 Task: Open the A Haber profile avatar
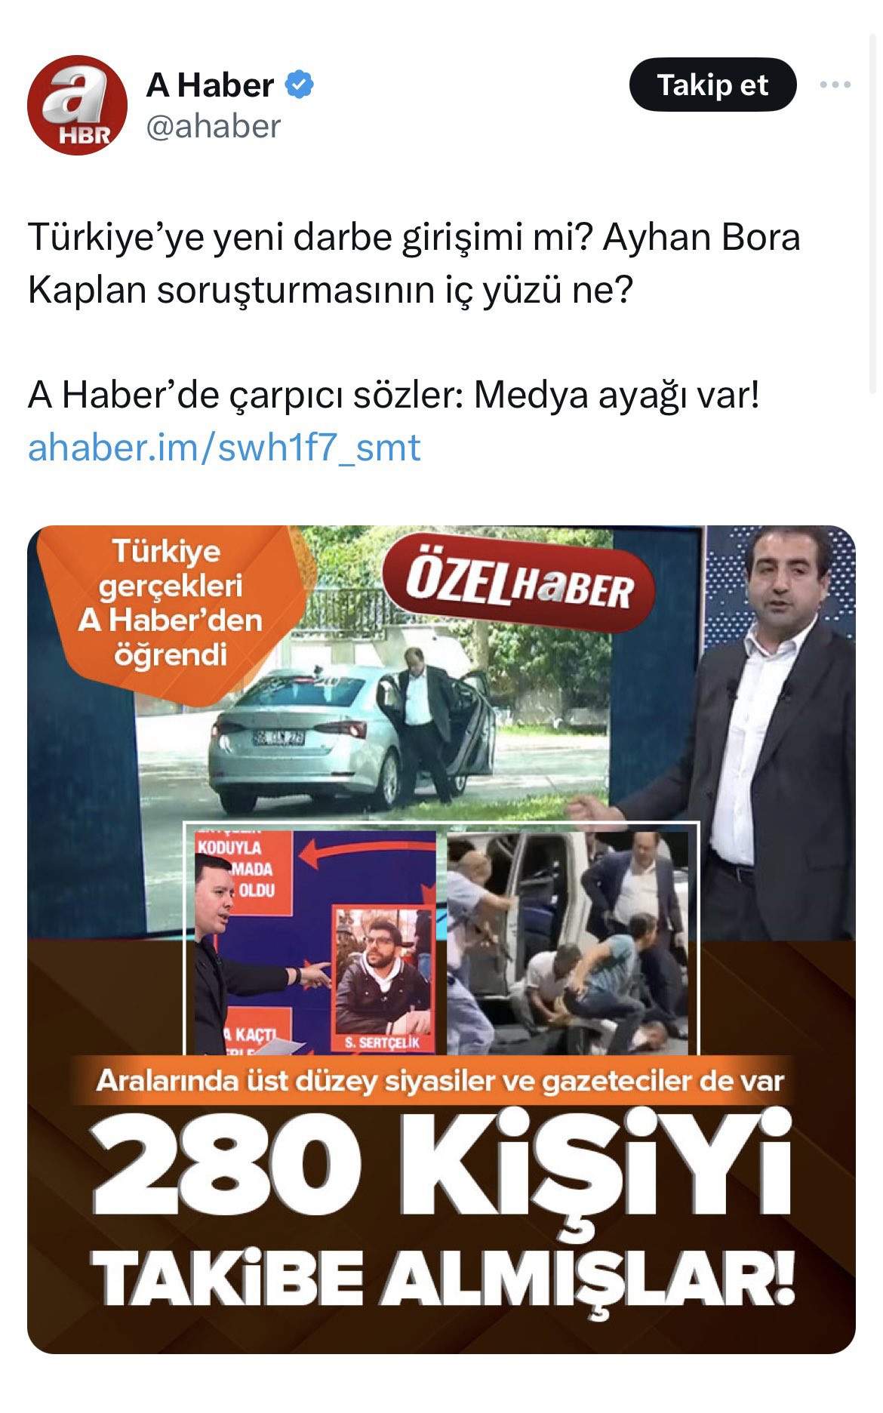click(x=77, y=105)
